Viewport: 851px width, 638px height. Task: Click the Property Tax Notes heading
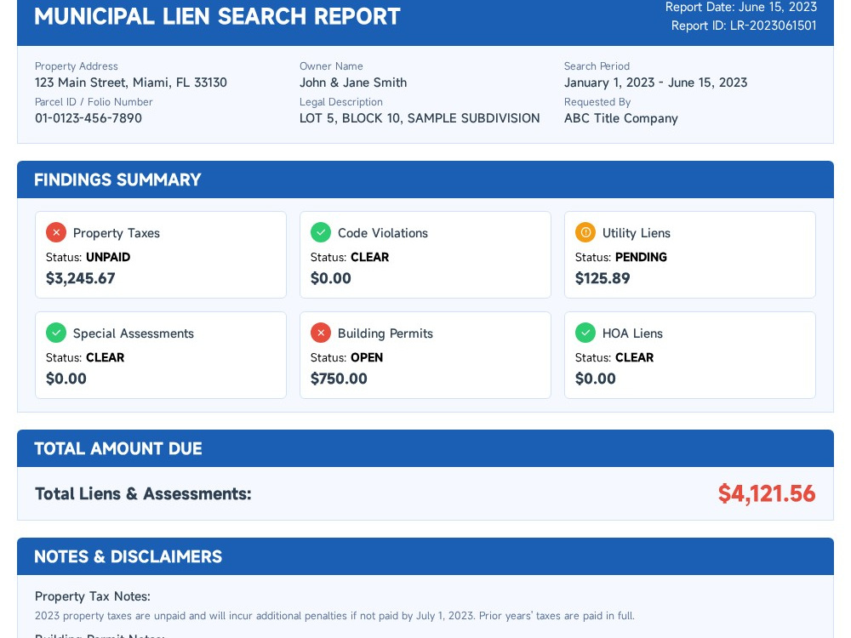pos(92,596)
